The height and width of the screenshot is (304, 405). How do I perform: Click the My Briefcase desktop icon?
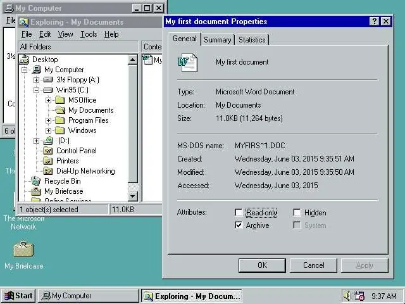pyautogui.click(x=23, y=249)
